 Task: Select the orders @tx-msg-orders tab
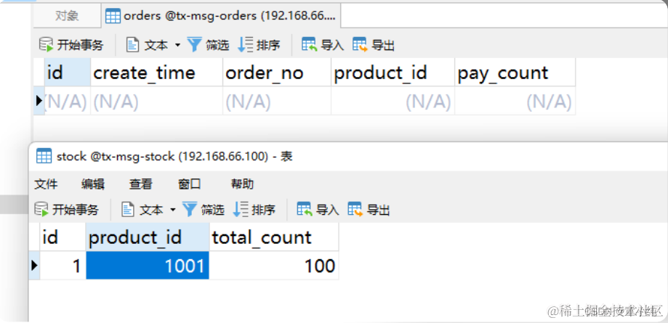tap(221, 16)
